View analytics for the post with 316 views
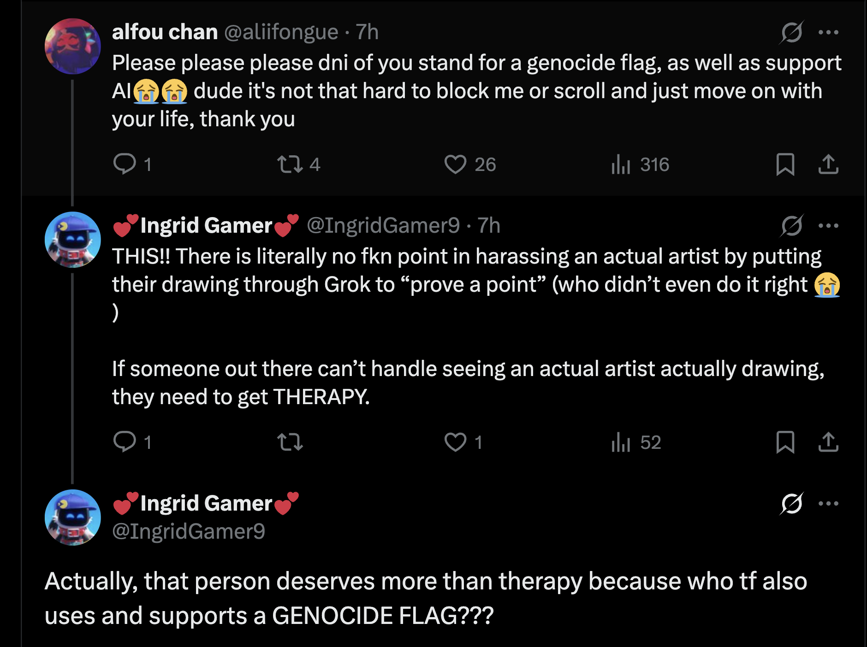The image size is (867, 647). point(621,164)
